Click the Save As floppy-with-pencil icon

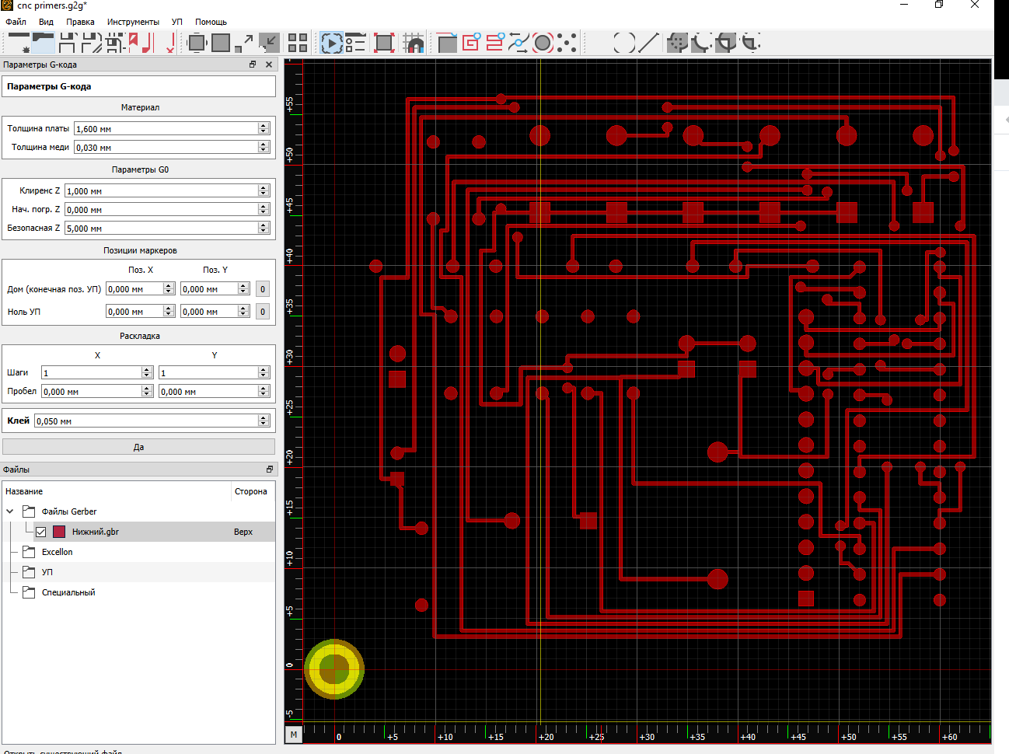coord(92,43)
